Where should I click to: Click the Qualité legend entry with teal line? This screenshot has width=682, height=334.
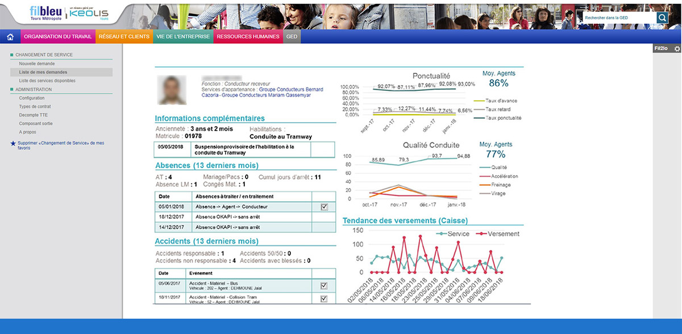coord(493,168)
